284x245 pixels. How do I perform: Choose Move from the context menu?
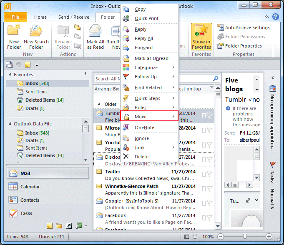click(150, 117)
